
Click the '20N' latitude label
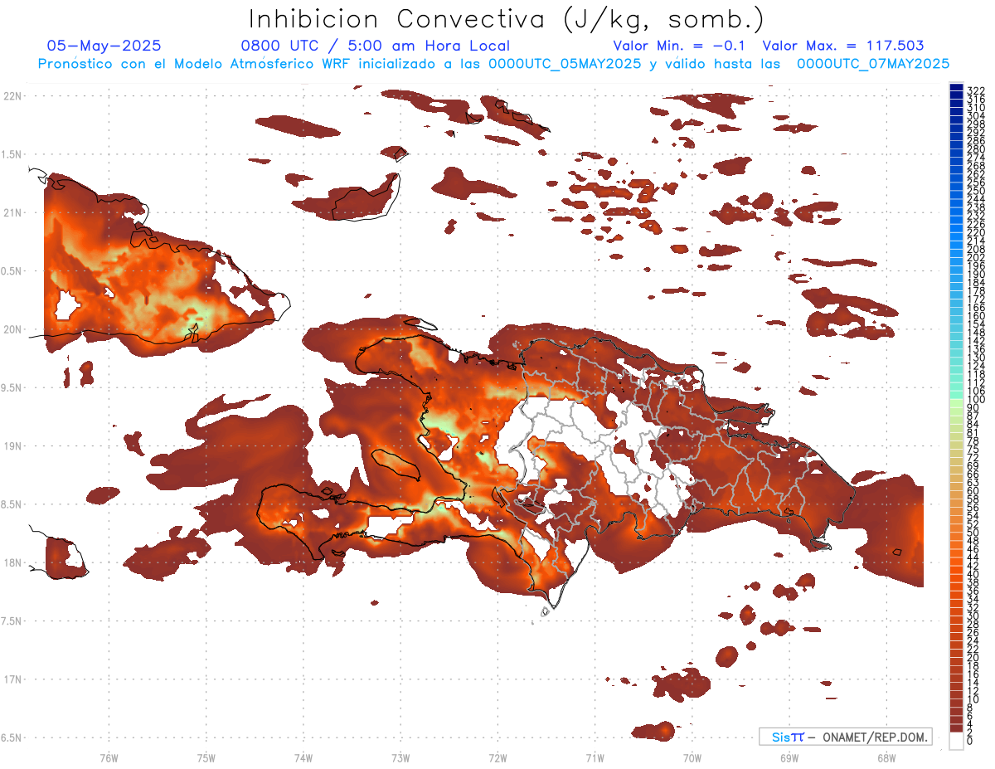(x=12, y=329)
